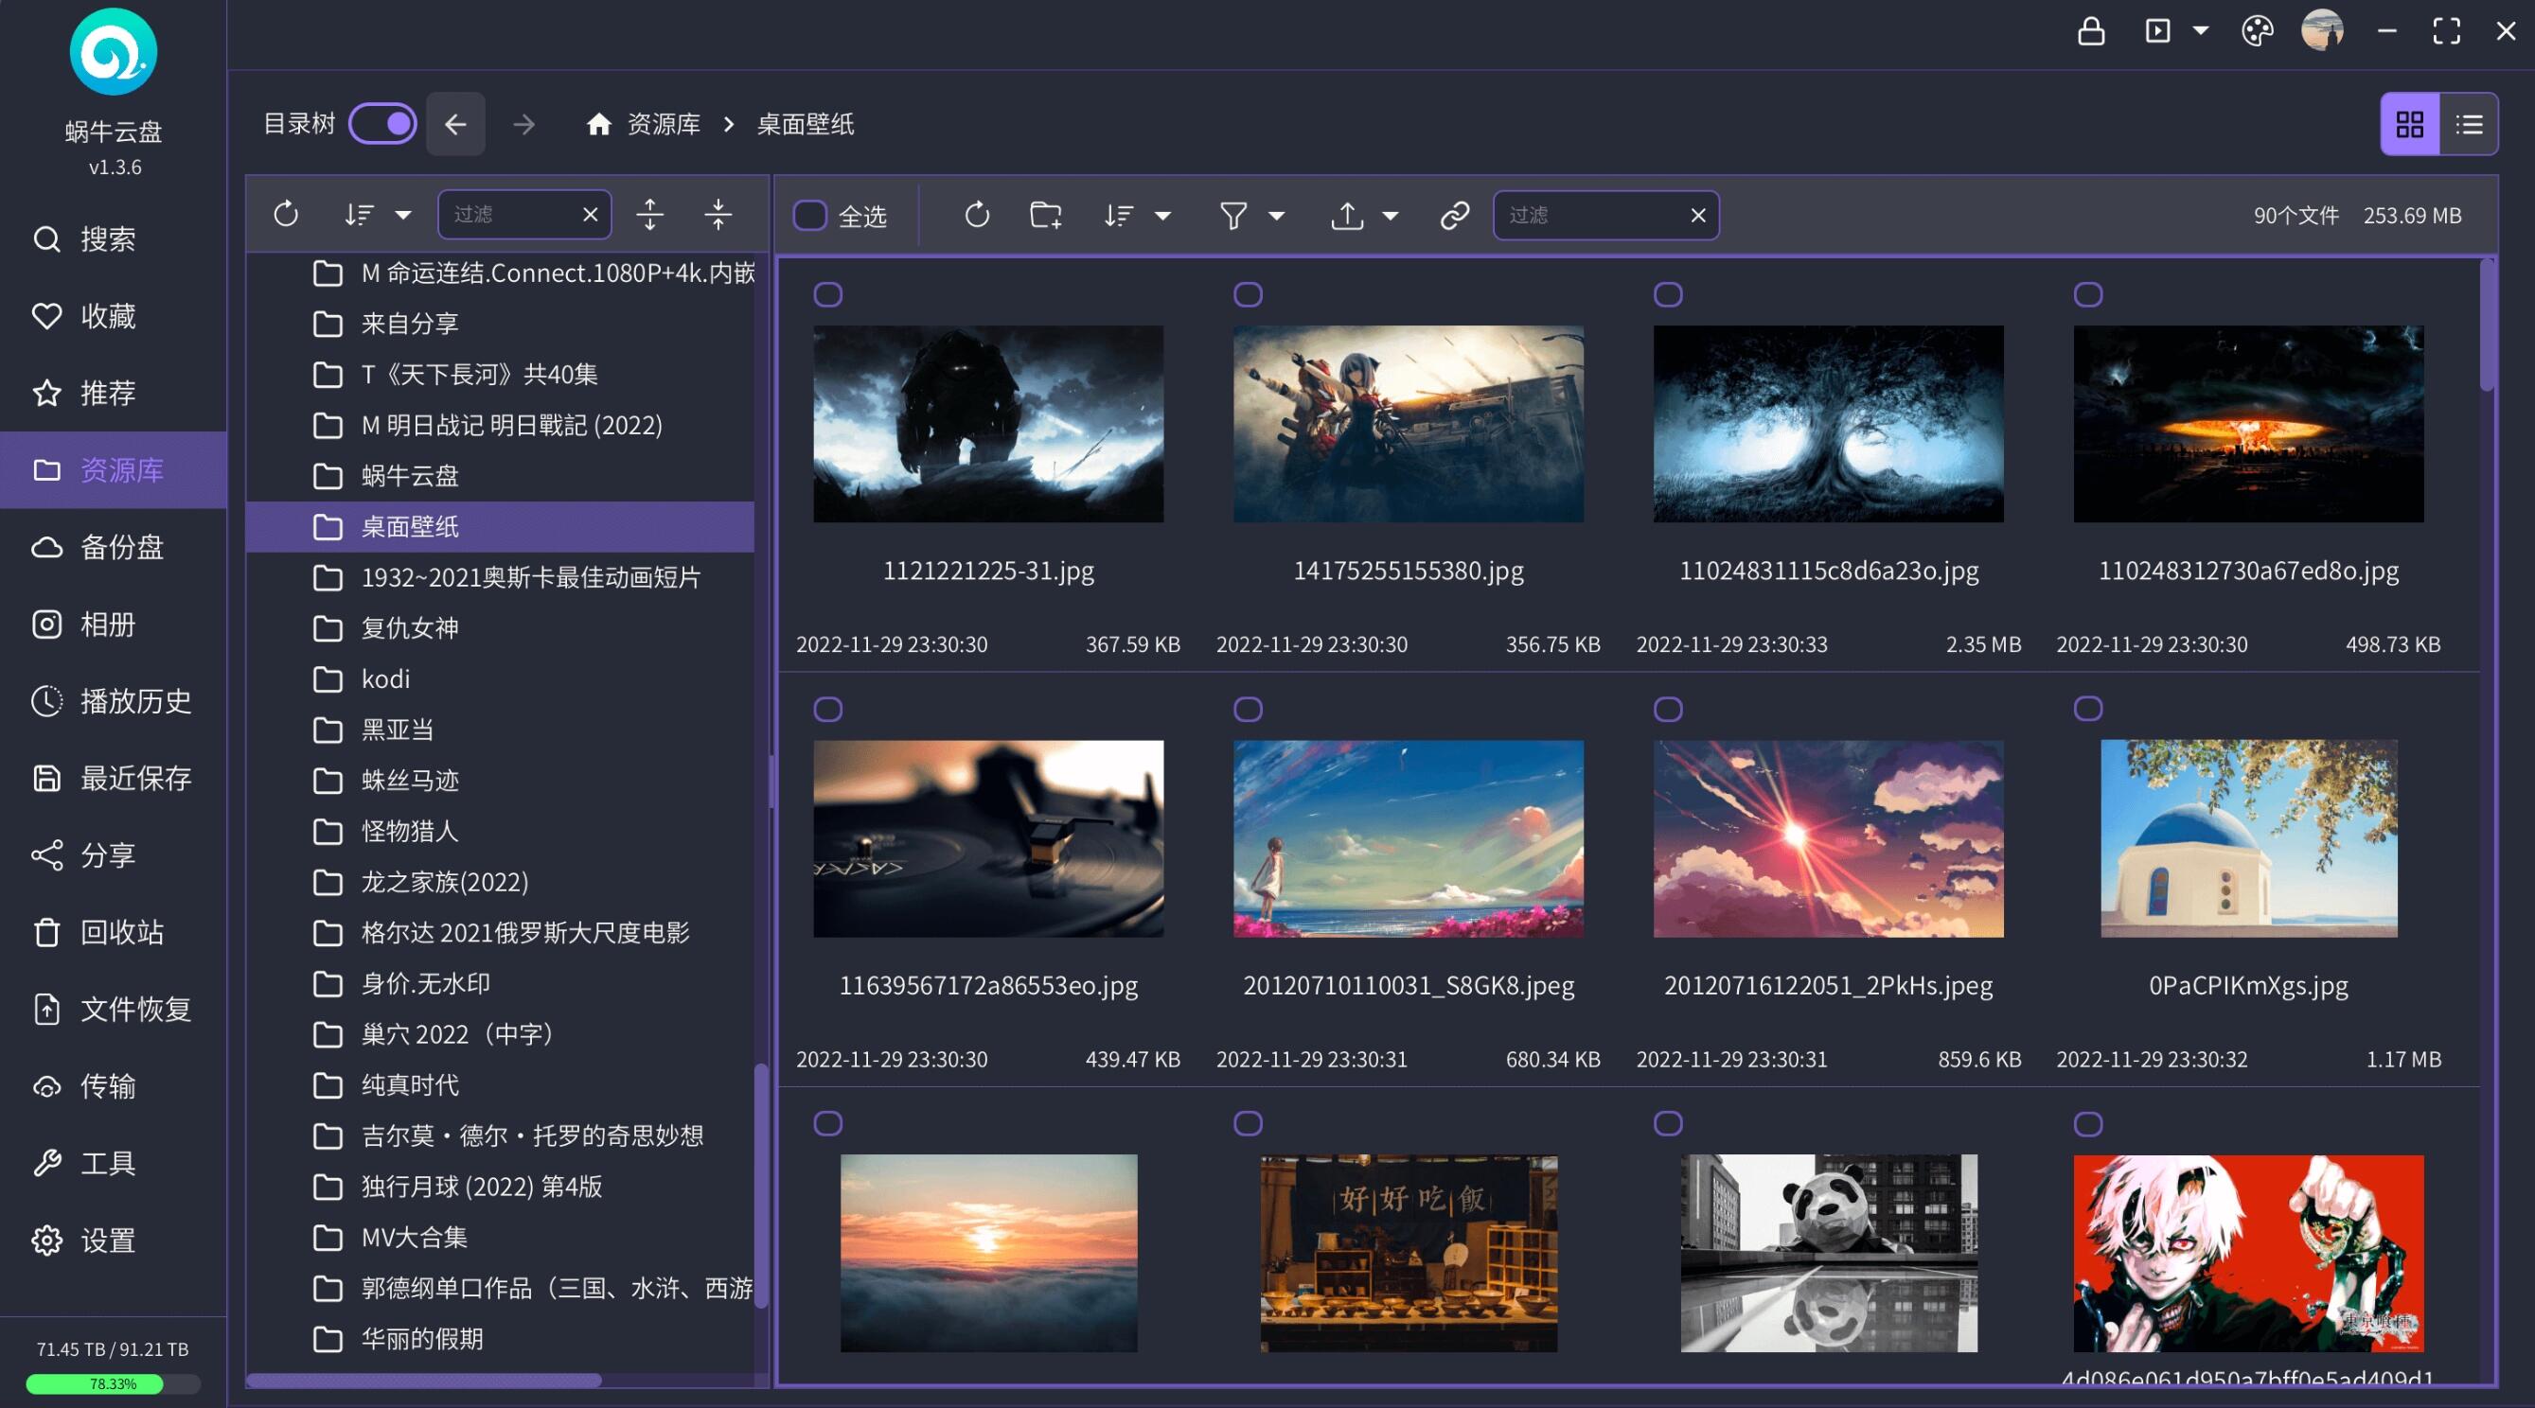
Task: Open 回收站 recycle bin
Action: coord(114,932)
